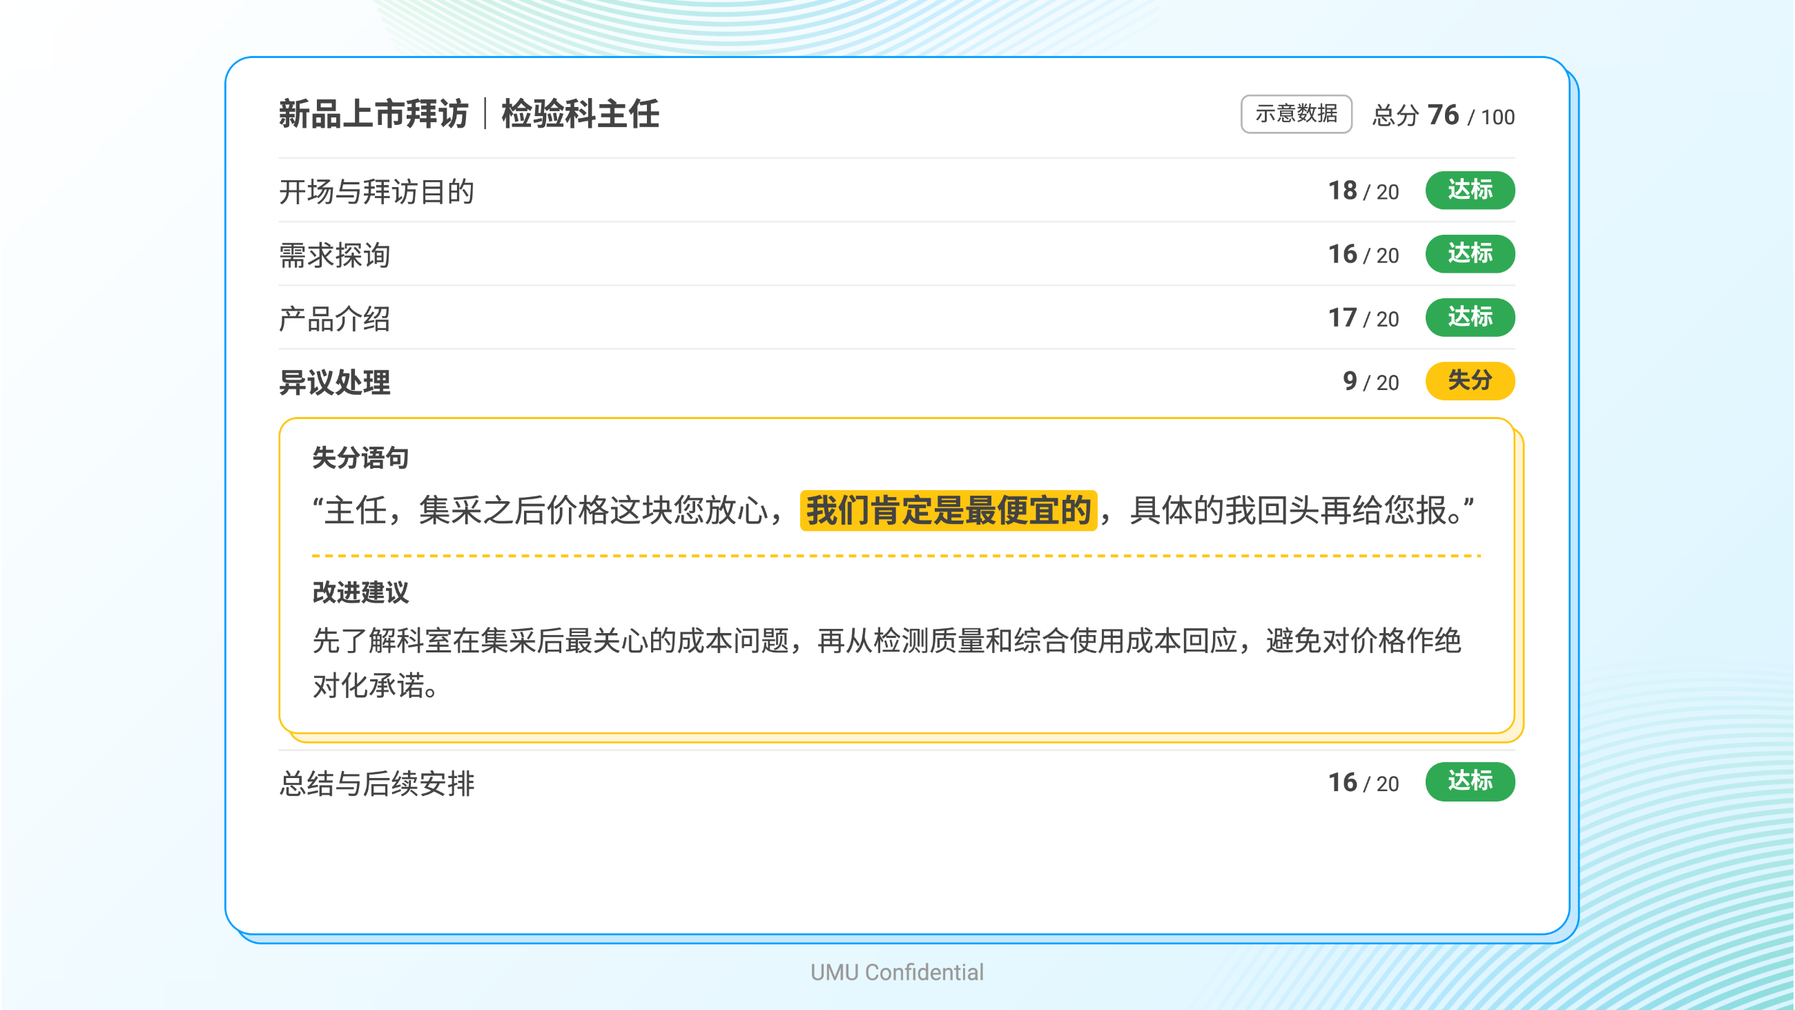Screen dimensions: 1795x1010
Task: Click the 达标 badge for 需求探询
Action: pos(1471,254)
